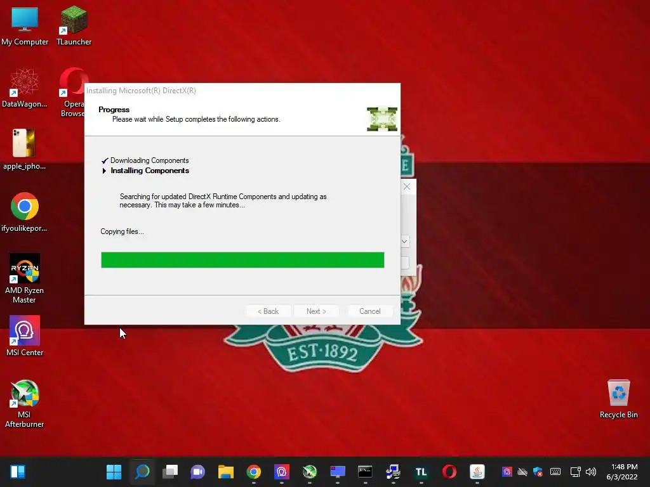The height and width of the screenshot is (487, 650).
Task: Switch to TLauncher (TL) on taskbar
Action: (x=421, y=472)
